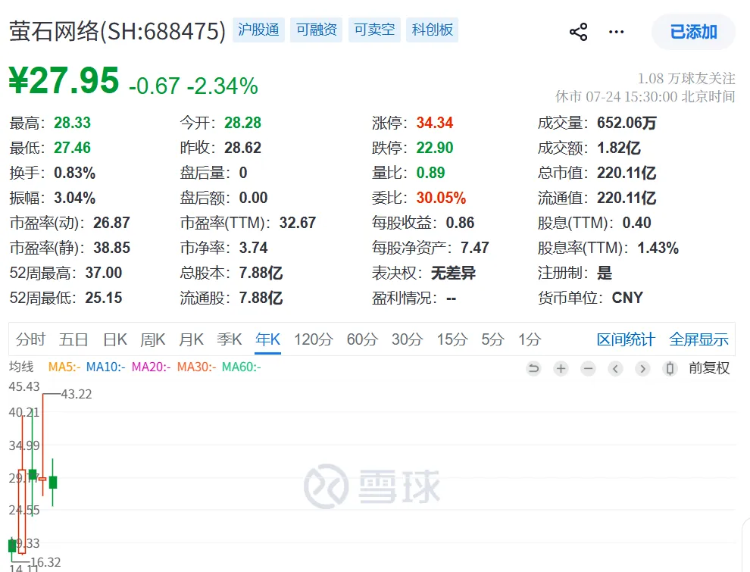Open 区间统计 range statistics
750x572 pixels.
[626, 339]
